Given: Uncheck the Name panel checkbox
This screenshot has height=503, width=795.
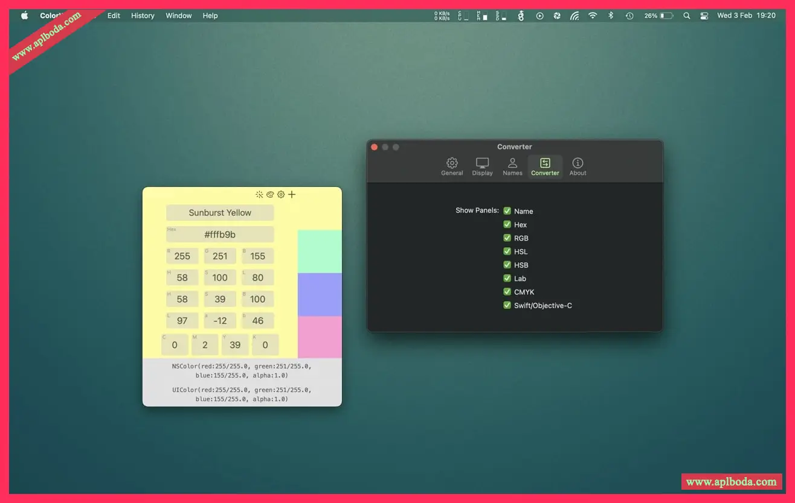Looking at the screenshot, I should (507, 211).
